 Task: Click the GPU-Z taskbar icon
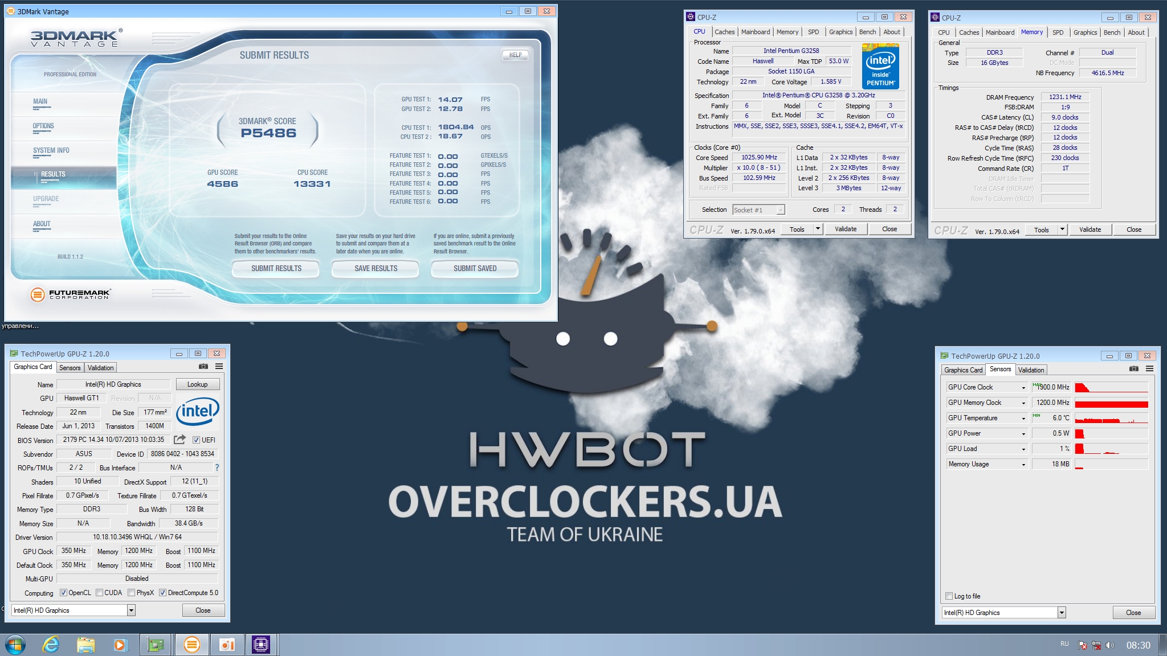point(156,645)
